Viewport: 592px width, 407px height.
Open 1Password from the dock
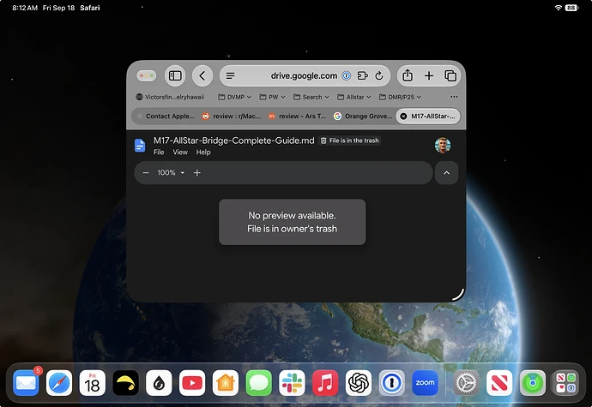tap(391, 383)
